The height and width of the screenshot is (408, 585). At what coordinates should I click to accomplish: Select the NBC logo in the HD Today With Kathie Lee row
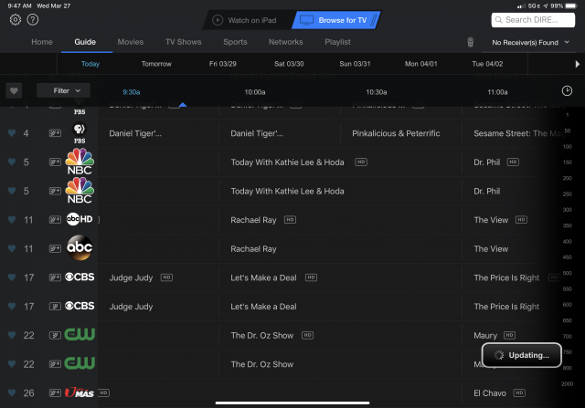pyautogui.click(x=80, y=162)
